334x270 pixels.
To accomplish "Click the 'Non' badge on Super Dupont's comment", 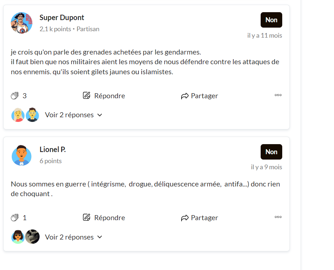I will click(271, 20).
